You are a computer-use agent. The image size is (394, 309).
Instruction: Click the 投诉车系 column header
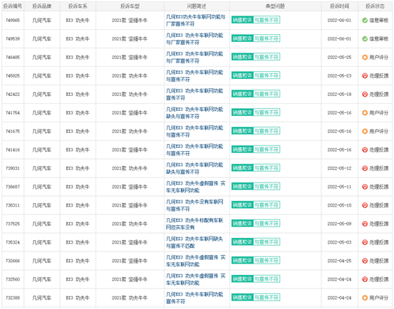(78, 6)
